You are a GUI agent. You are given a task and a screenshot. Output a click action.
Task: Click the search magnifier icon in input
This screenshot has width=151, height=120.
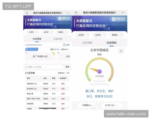27,67
